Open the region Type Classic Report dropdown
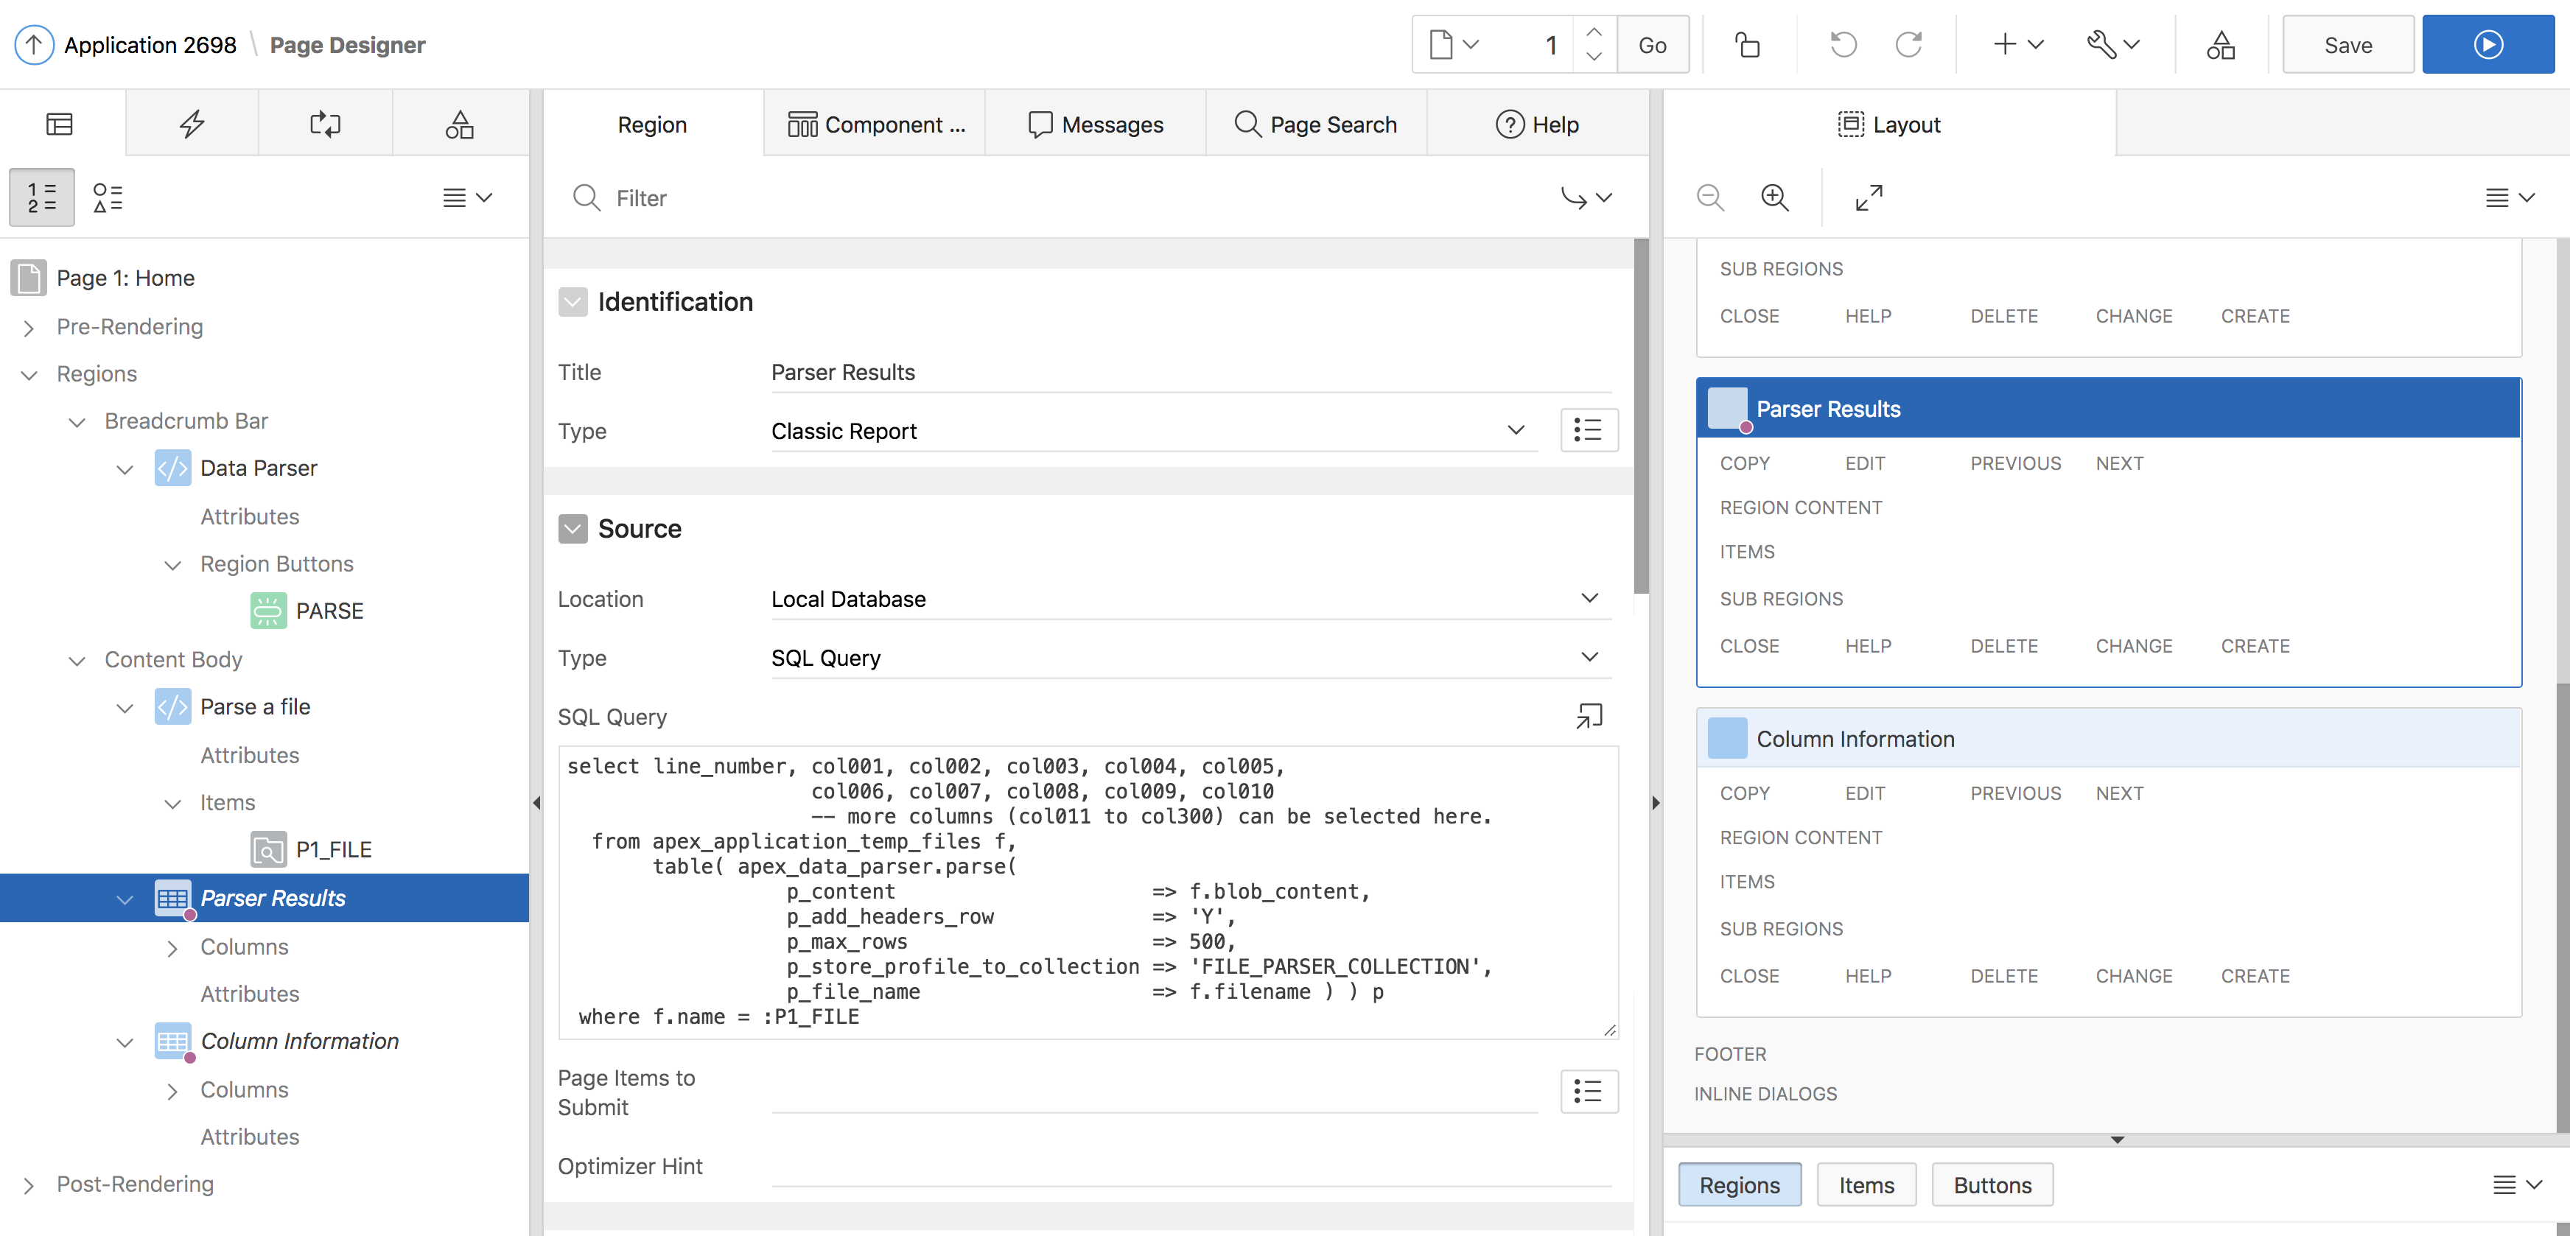The height and width of the screenshot is (1236, 2570). pos(1152,431)
